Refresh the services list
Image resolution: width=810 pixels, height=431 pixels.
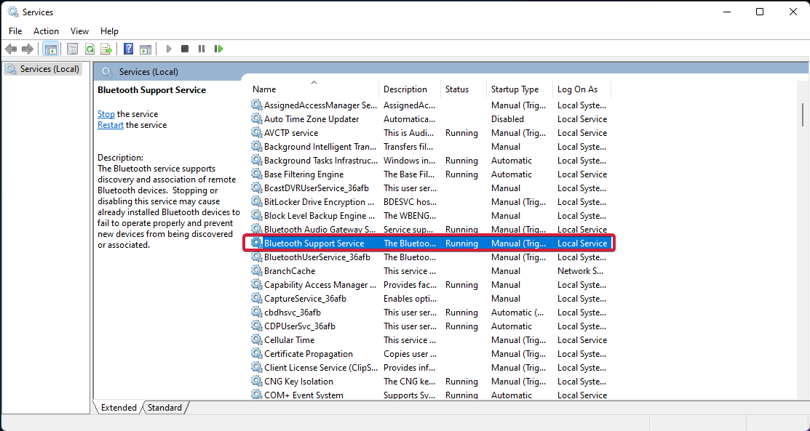pyautogui.click(x=90, y=49)
